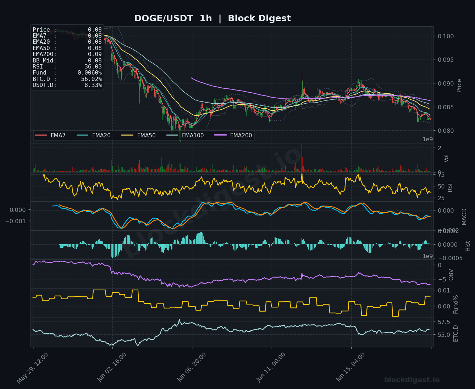
Task: Click the 'RSI' y-axis label on the right
Action: pyautogui.click(x=450, y=187)
